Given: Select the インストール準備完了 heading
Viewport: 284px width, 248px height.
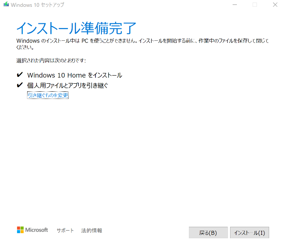Looking at the screenshot, I should click(x=76, y=28).
